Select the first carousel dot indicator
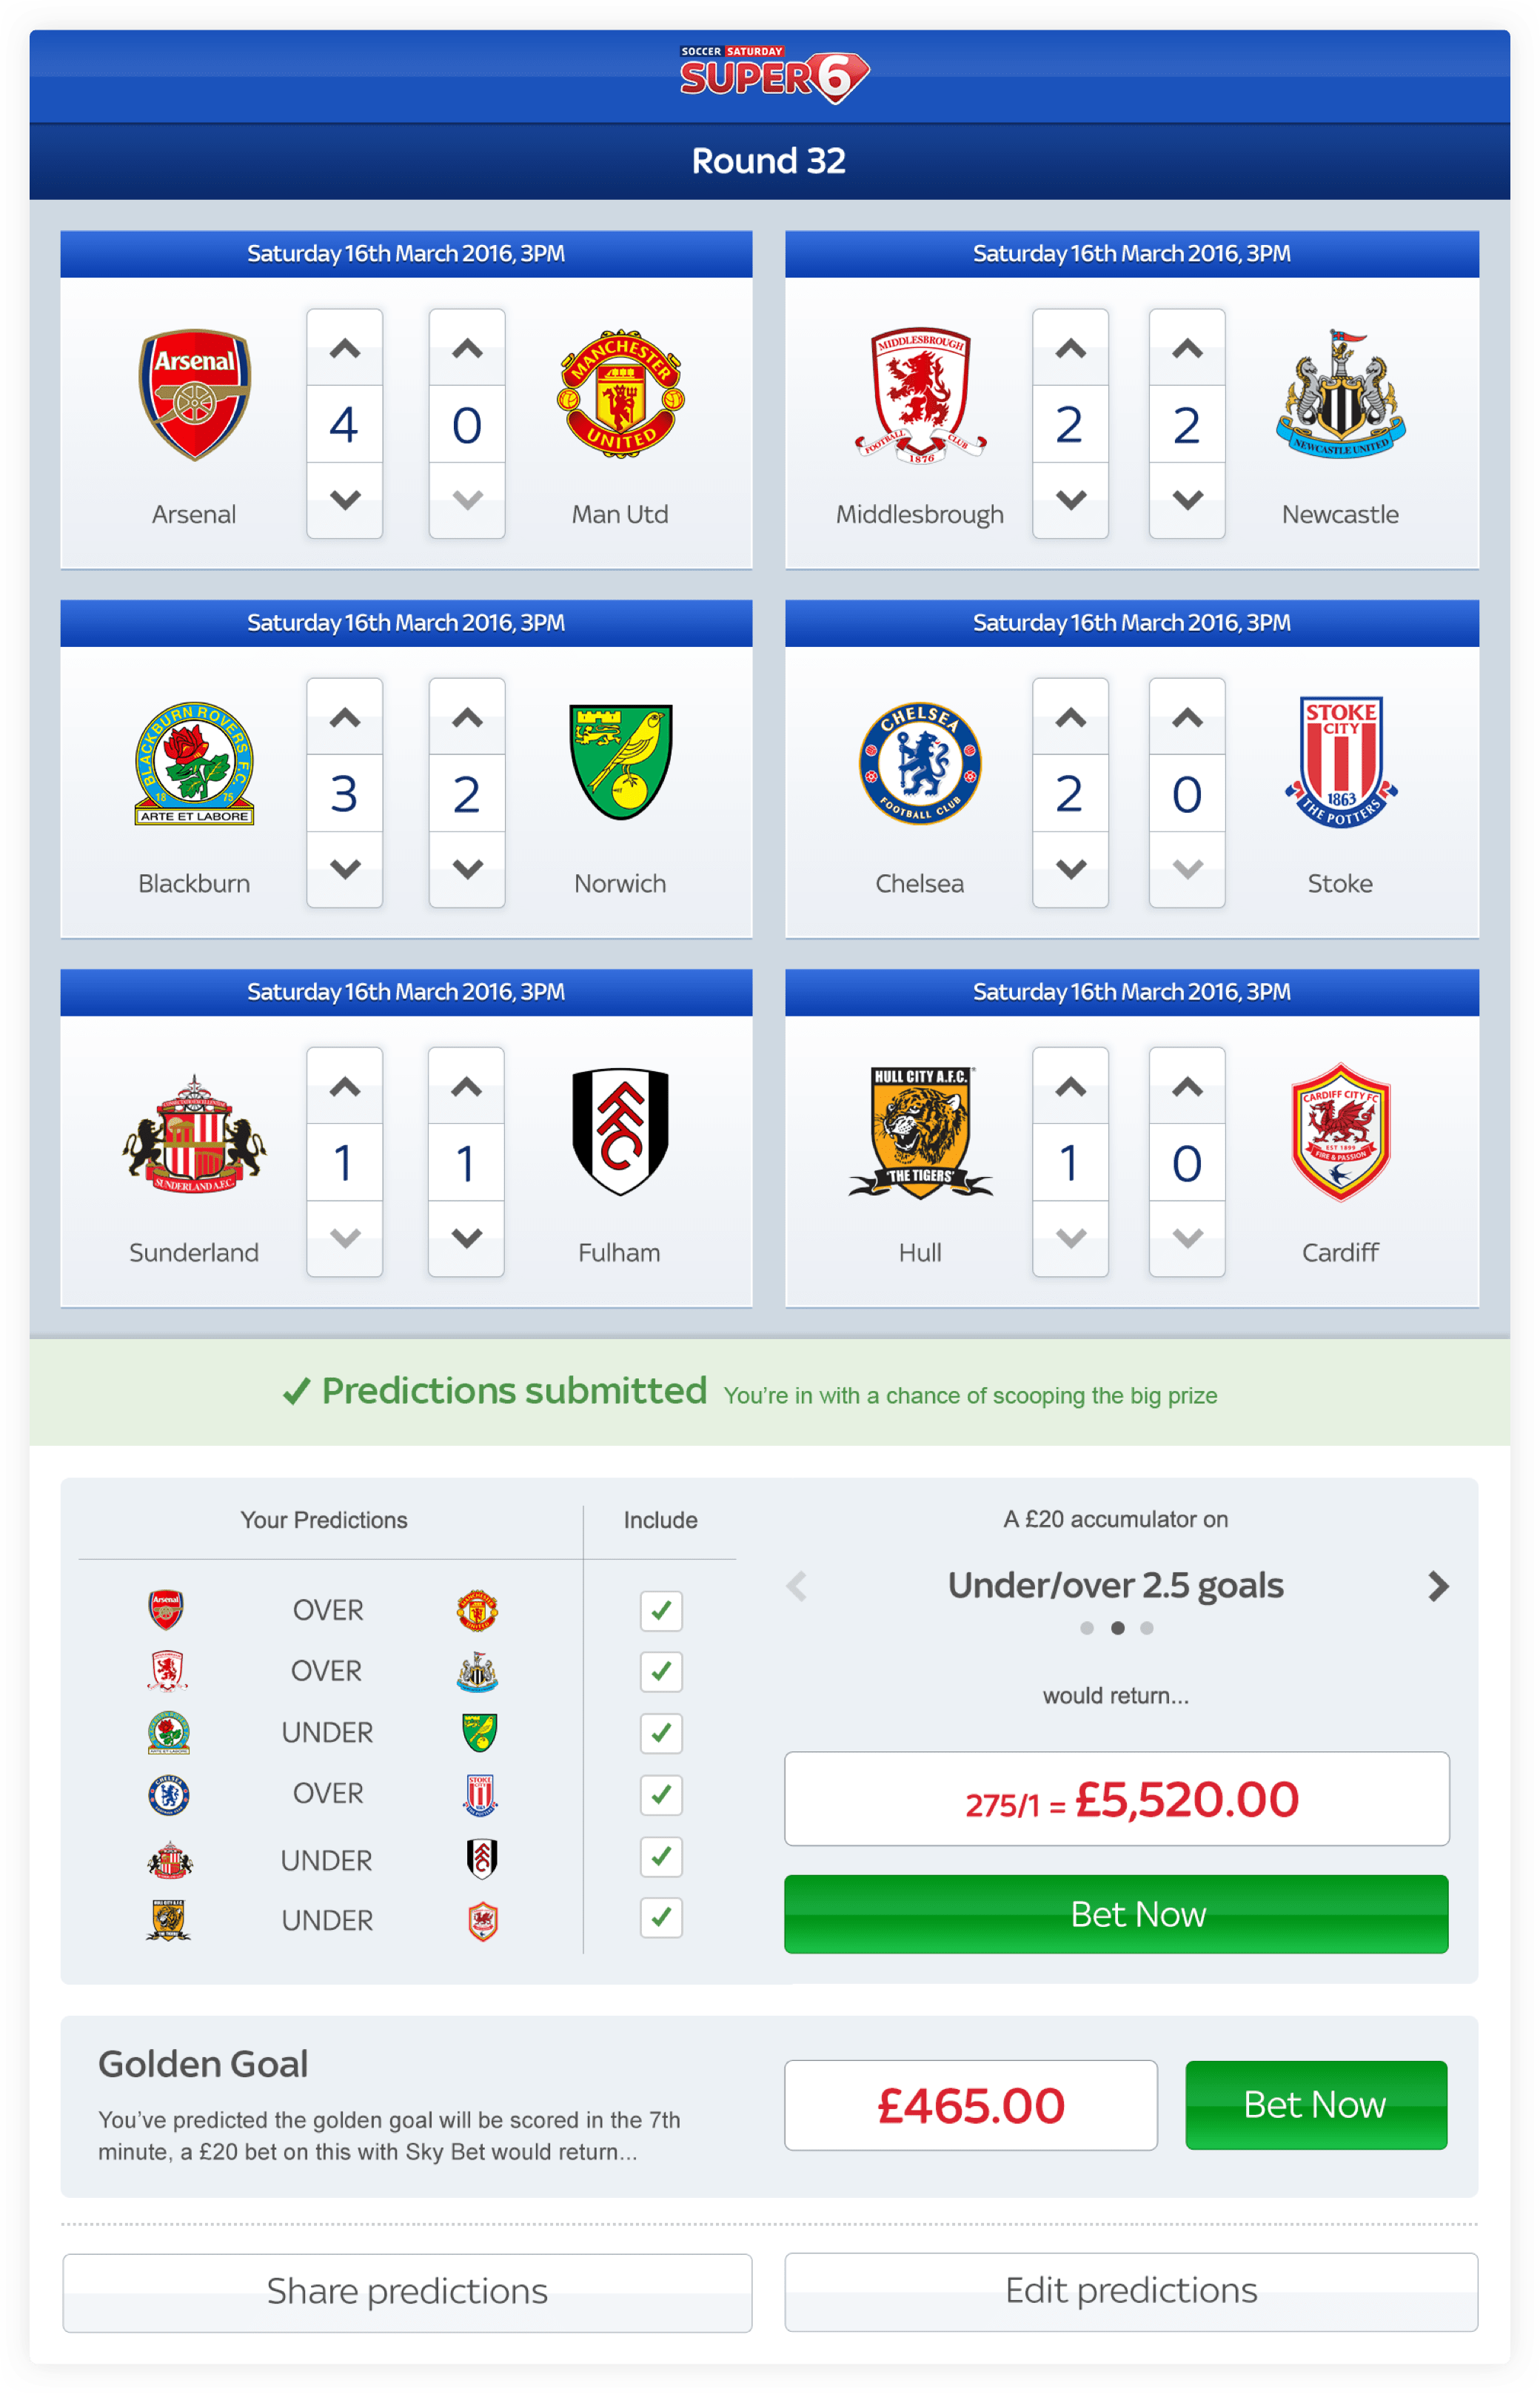 click(1087, 1627)
